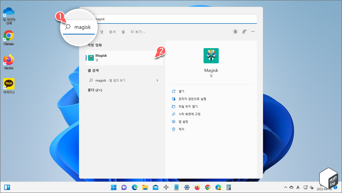
Task: Switch to the 앱 filter tab
Action: coord(101,32)
